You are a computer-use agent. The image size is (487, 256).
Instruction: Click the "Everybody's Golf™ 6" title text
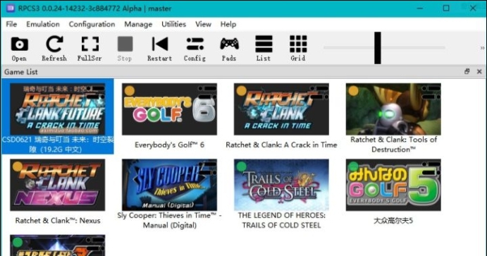point(170,145)
